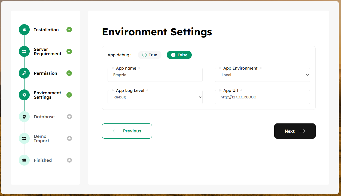Click the gray status circle beside Database
341x196 pixels.
pos(69,117)
